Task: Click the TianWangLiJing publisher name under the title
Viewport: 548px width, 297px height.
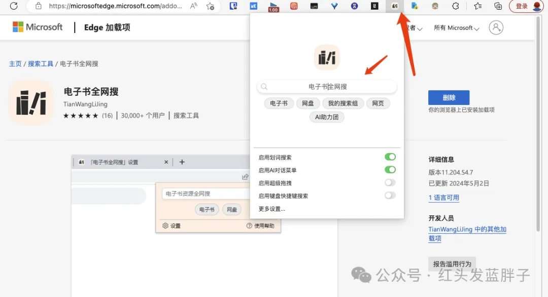Action: tap(85, 104)
